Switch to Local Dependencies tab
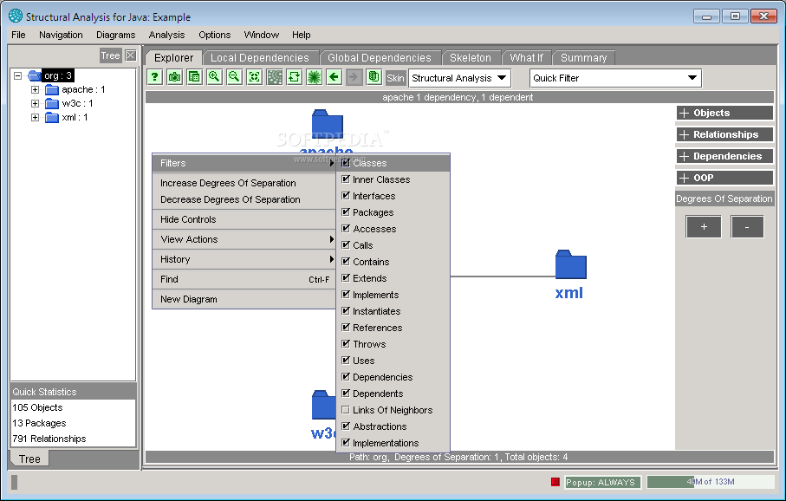 [260, 58]
